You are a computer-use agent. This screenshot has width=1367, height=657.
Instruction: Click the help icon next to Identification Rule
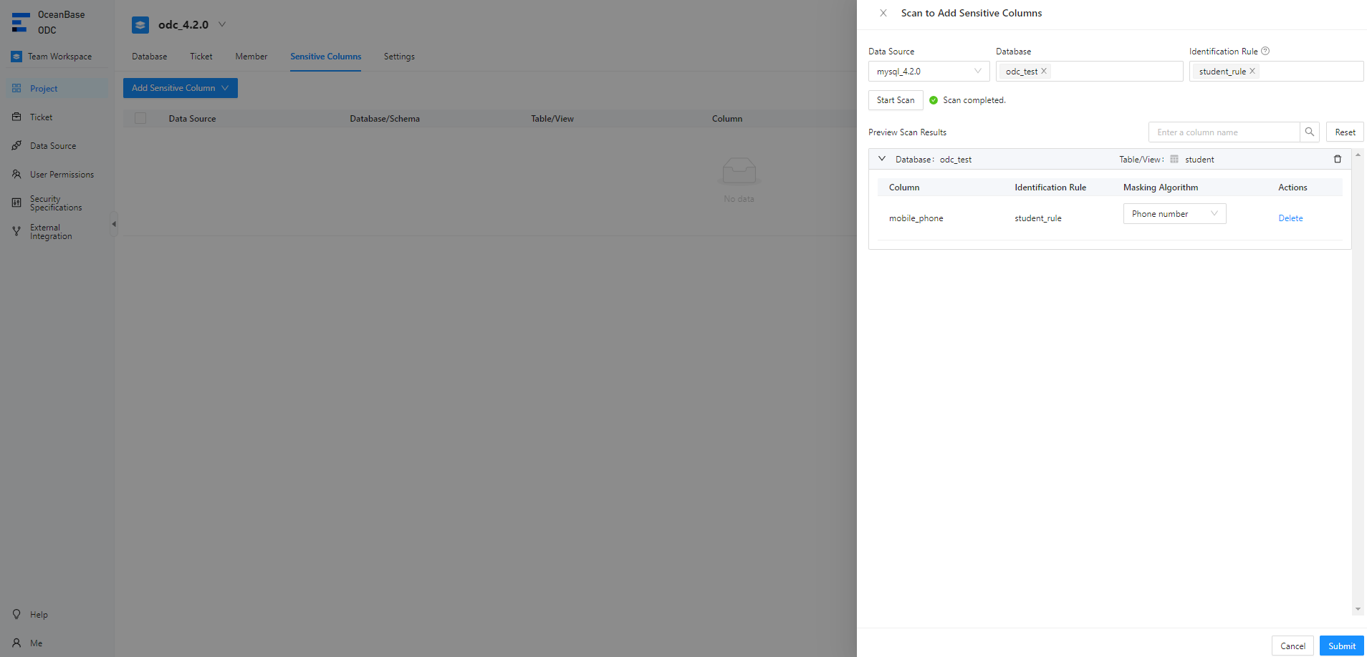(1265, 51)
